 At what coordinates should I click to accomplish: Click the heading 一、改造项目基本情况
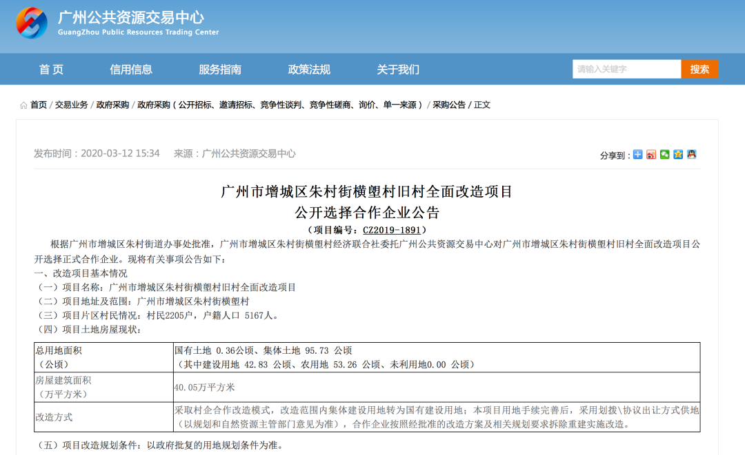pos(81,273)
